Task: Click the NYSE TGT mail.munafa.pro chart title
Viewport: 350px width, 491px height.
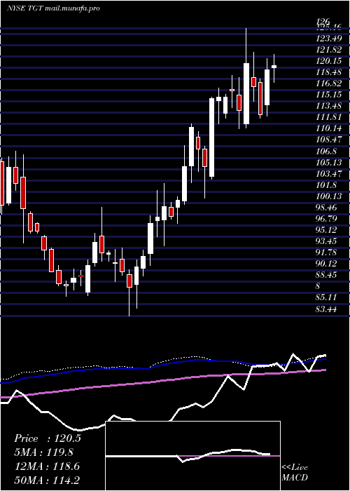Action: click(53, 8)
